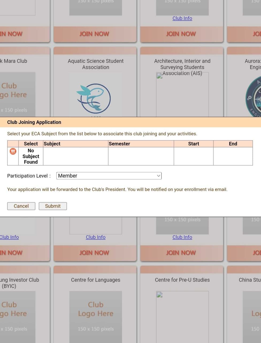Open Club Info link under AIS association

(182, 237)
